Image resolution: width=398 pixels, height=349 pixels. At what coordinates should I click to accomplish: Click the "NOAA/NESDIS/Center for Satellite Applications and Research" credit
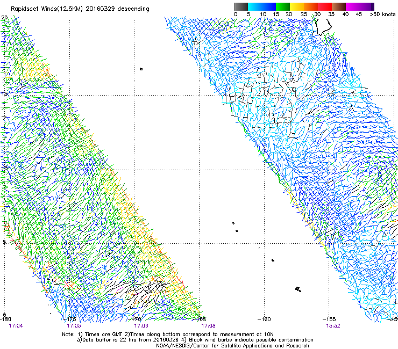pos(232,346)
